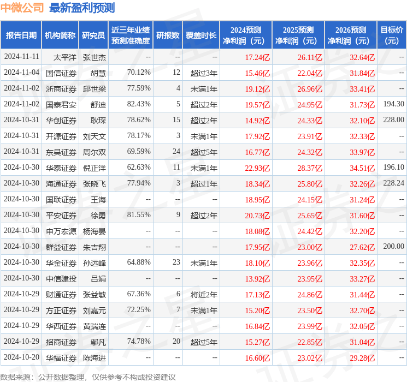Screen dimensions: 407x382
Task: Click the 报告日期 column header
Action: click(21, 35)
